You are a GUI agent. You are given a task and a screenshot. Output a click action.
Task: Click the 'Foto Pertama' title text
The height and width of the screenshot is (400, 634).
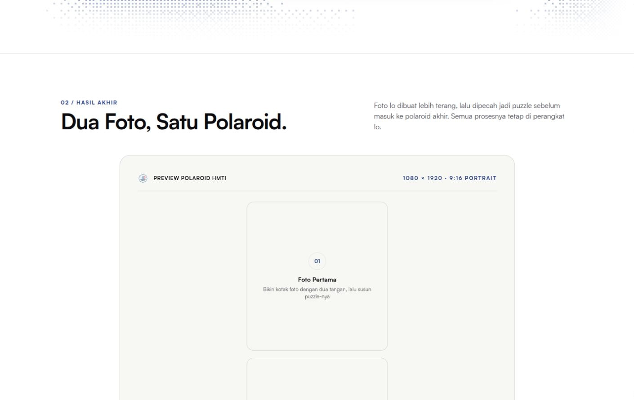coord(317,280)
